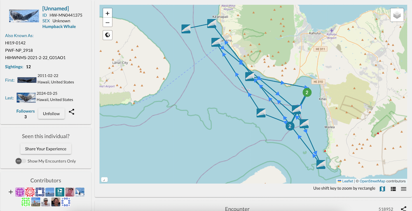Select the encounter marker closest to Wailea

304,124
